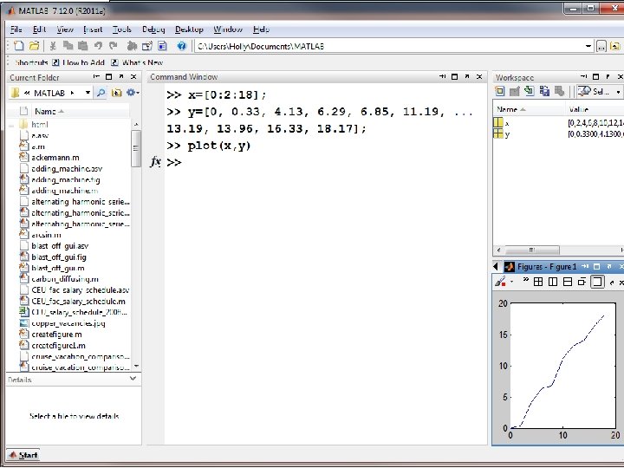This screenshot has height=468, width=624.
Task: Open Current Folder actions gear dropdown
Action: click(133, 92)
